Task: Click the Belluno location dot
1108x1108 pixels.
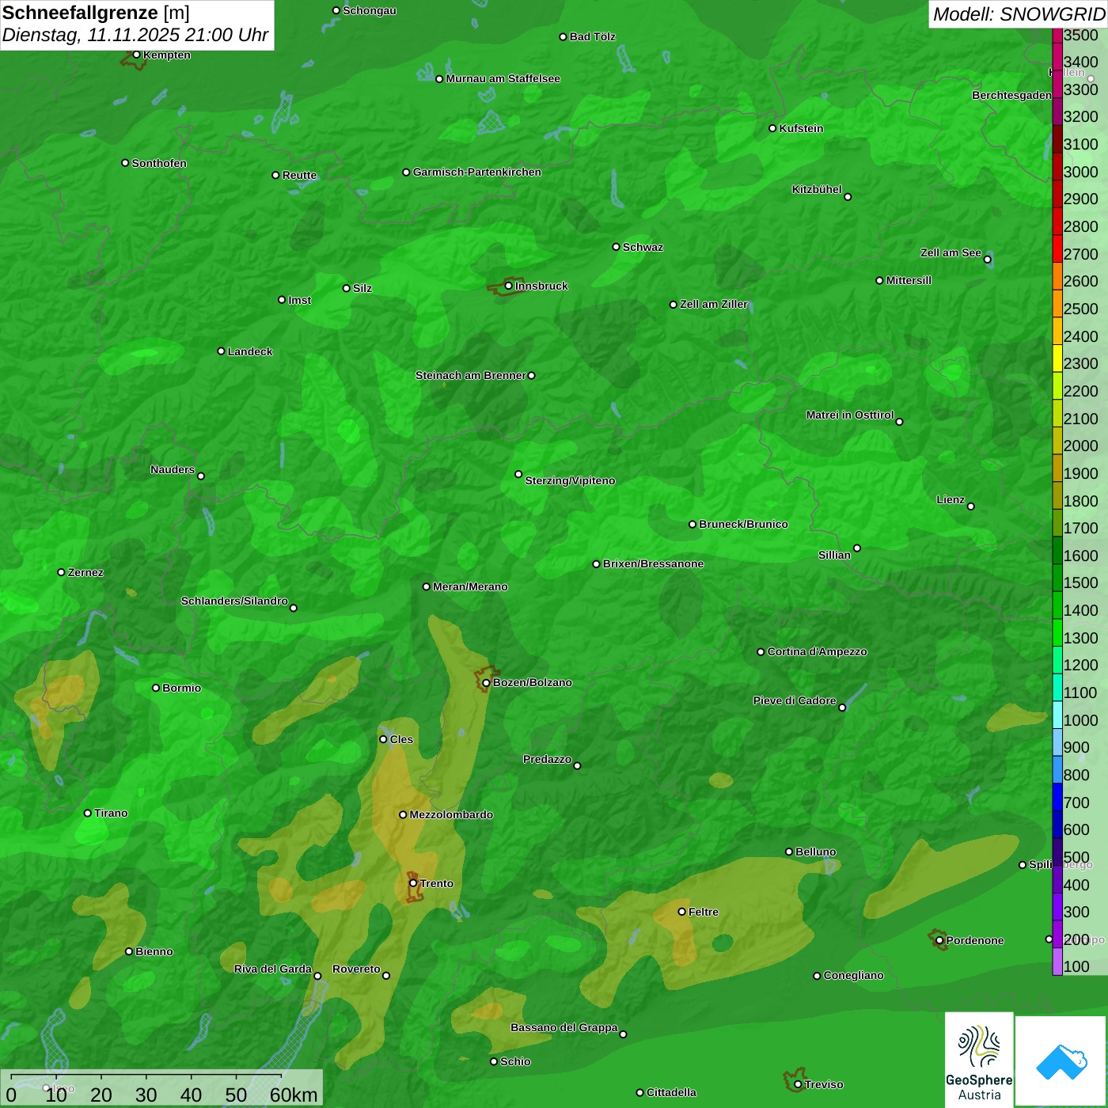Action: point(789,852)
